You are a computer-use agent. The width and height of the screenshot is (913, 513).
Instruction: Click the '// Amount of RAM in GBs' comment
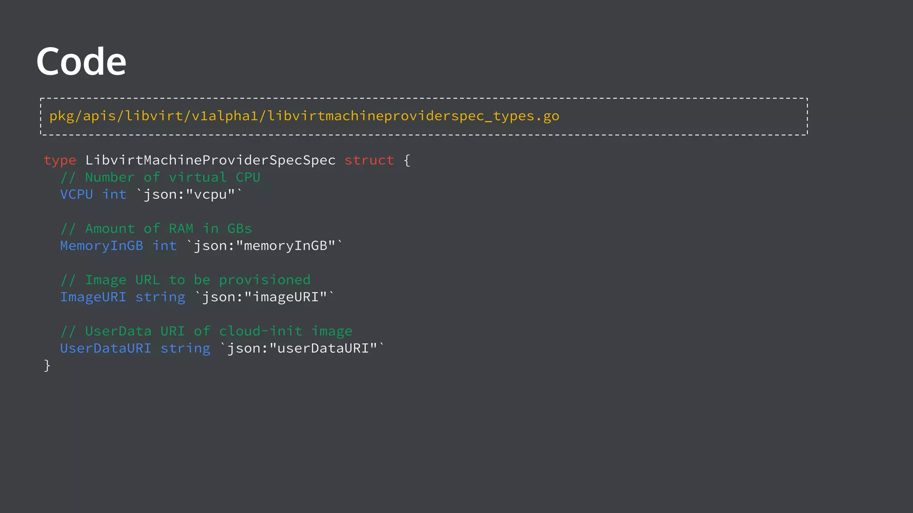(x=156, y=228)
